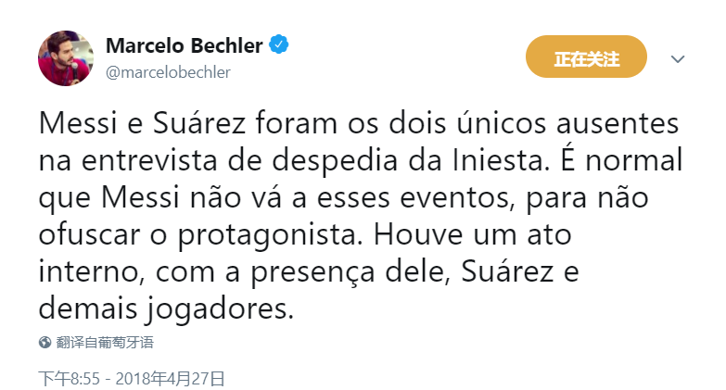Click the opening word Messi in tweet
The image size is (726, 390).
coord(78,123)
